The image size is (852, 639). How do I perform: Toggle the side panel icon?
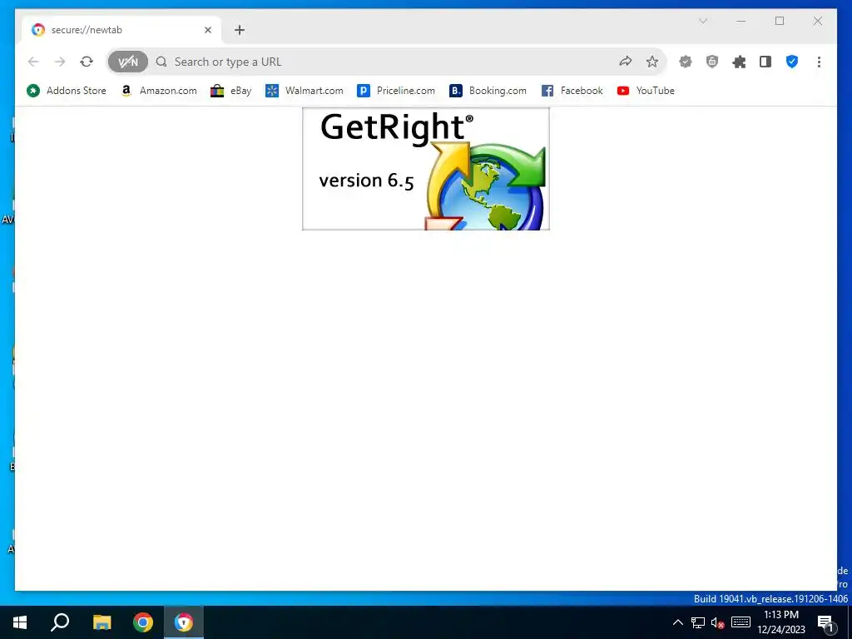point(765,62)
